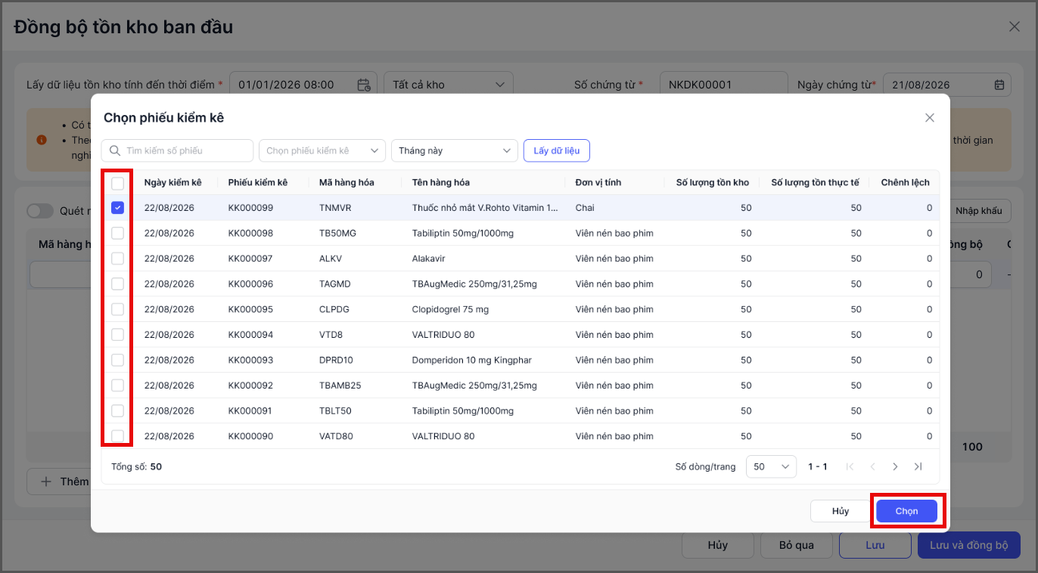Go to previous page of results
The image size is (1038, 573).
(872, 466)
